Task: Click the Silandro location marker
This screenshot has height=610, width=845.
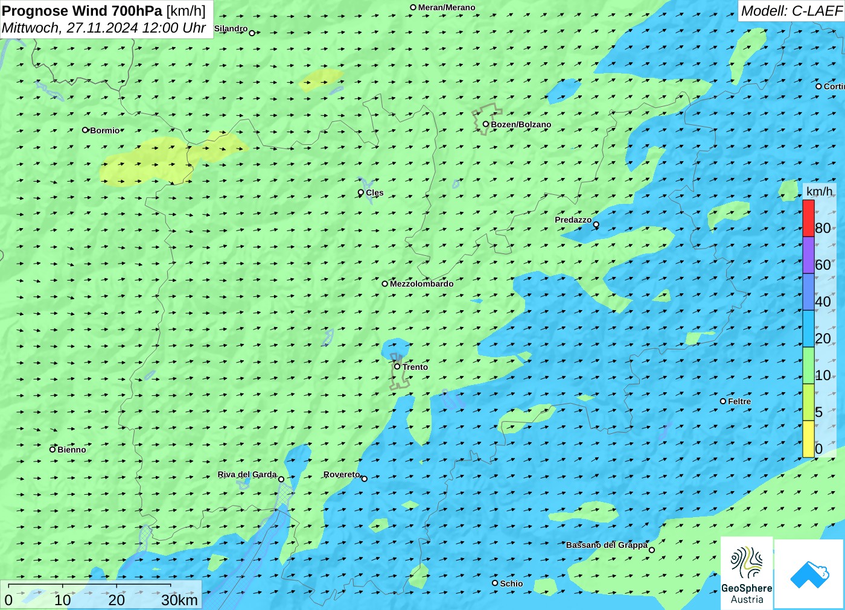Action: pyautogui.click(x=252, y=33)
